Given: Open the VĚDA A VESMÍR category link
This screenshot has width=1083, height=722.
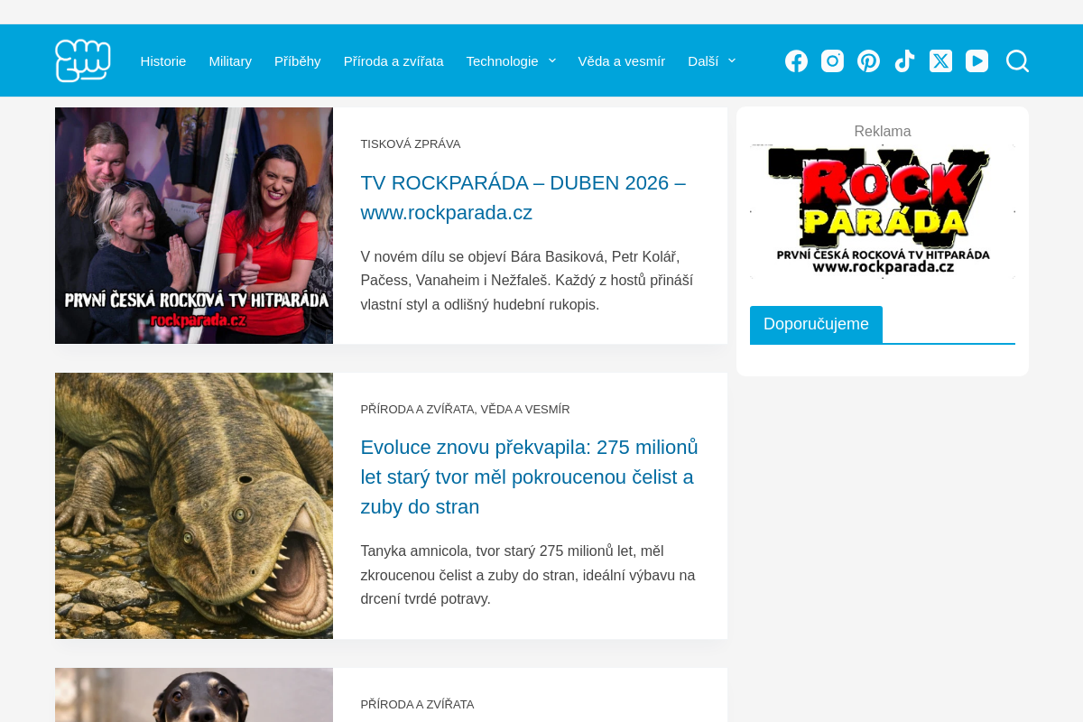Looking at the screenshot, I should pos(526,409).
